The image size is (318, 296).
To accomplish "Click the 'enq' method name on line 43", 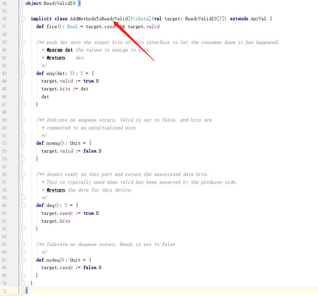I will click(50, 73).
